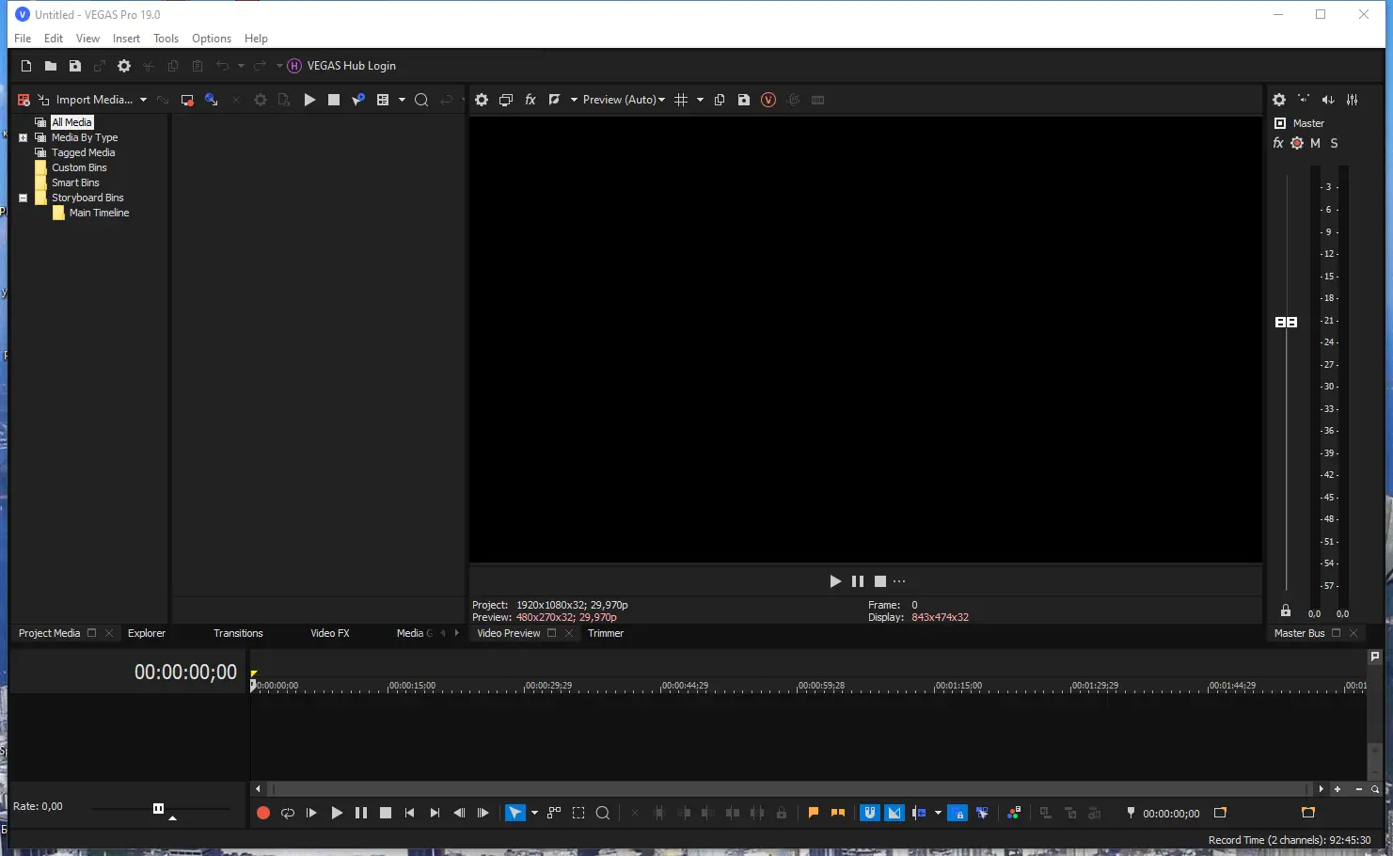
Task: Start preview rendering with the Play icon
Action: tap(835, 580)
